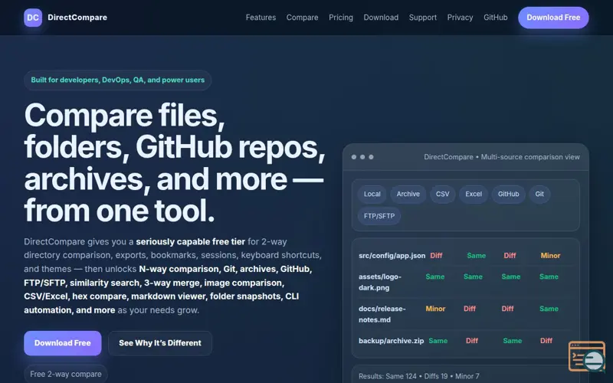Click the backup/archive.zip file name
This screenshot has width=613, height=383.
392,341
